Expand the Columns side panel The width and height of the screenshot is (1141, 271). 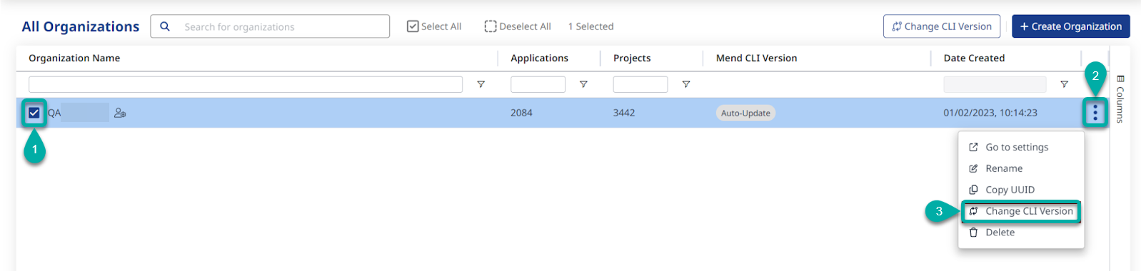[1120, 98]
